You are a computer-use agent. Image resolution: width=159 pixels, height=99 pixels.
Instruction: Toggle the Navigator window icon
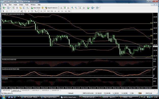coord(21,8)
